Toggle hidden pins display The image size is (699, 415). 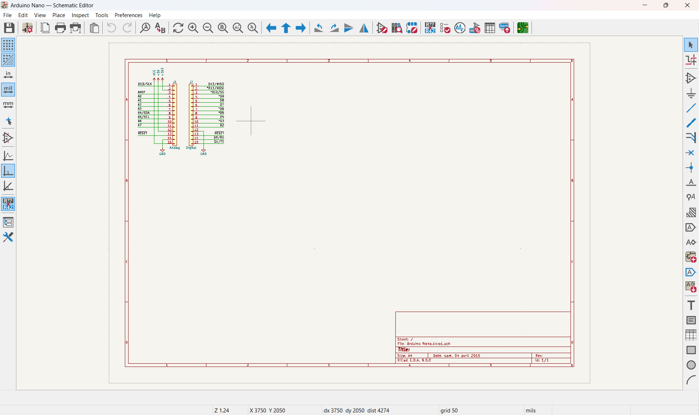pos(8,138)
